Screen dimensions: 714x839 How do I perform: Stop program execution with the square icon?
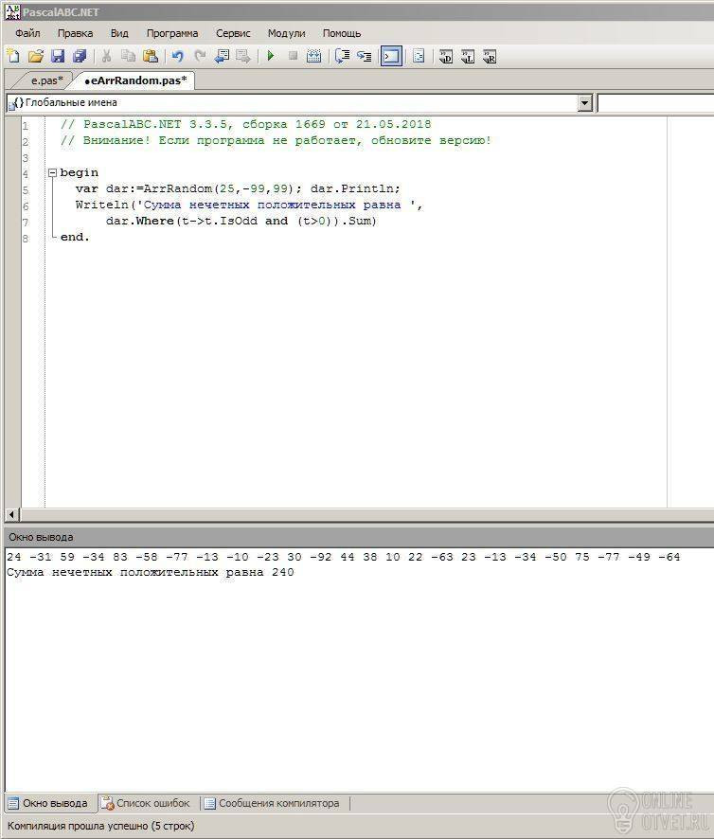pos(293,55)
